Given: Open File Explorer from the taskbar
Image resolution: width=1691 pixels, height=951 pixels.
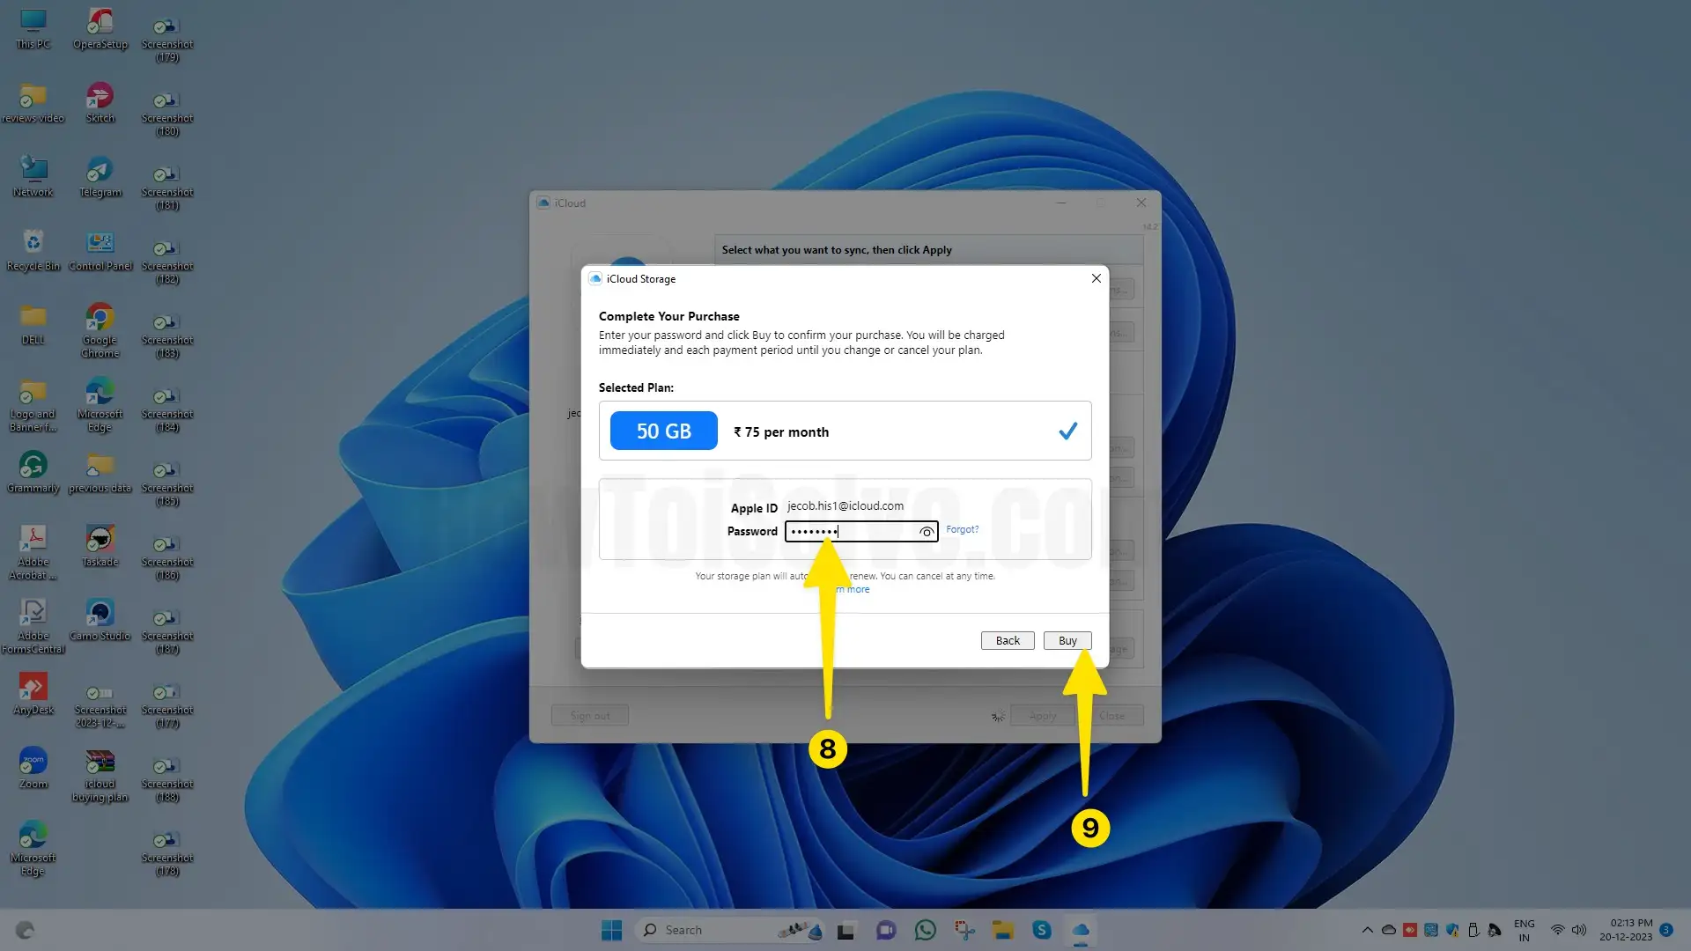Looking at the screenshot, I should 1003,929.
